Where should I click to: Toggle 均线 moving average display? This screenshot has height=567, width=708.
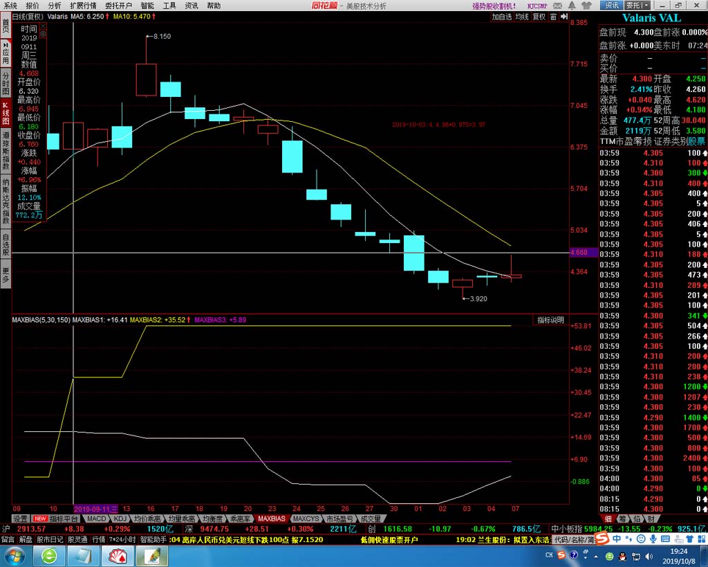pos(523,17)
